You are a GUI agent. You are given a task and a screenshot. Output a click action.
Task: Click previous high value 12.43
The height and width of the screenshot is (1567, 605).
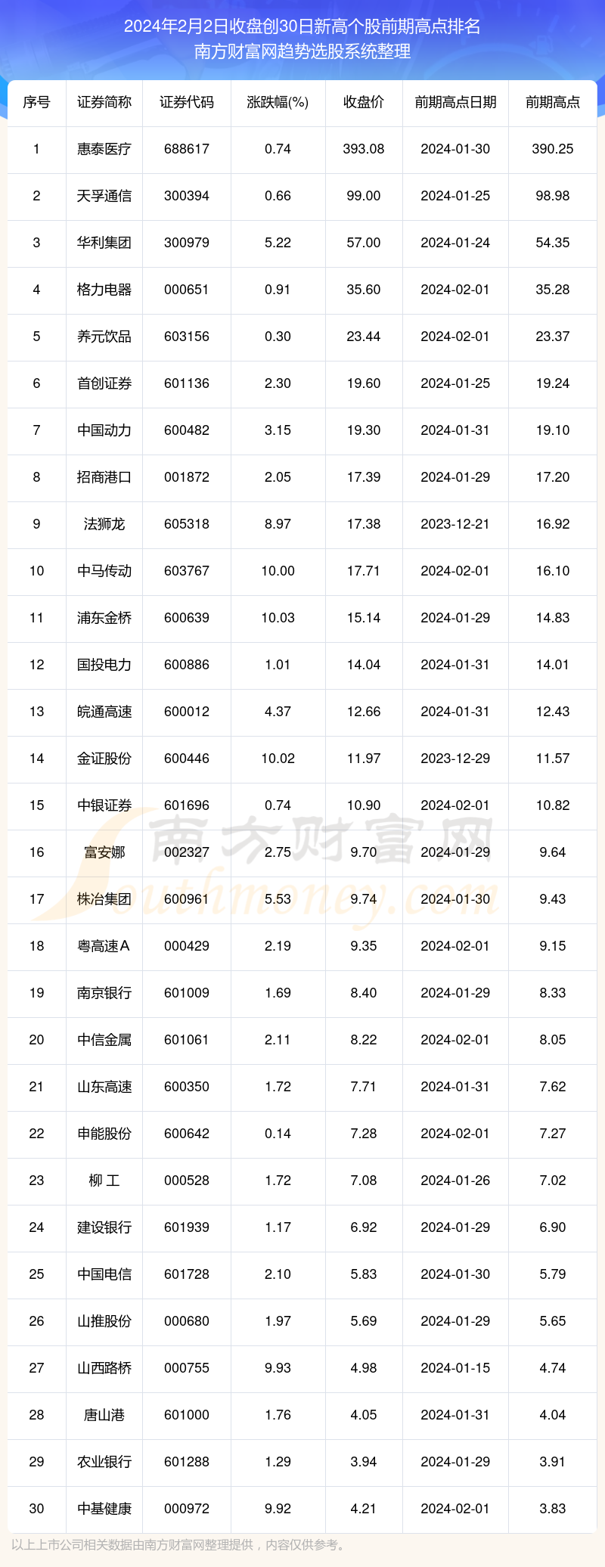tap(553, 712)
